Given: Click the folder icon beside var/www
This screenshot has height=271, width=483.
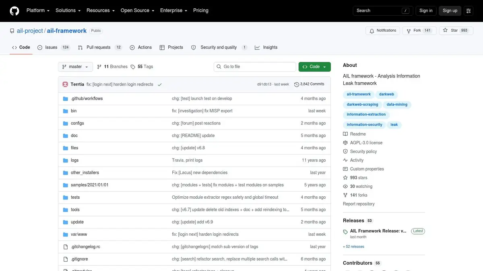Looking at the screenshot, I should 66,234.
